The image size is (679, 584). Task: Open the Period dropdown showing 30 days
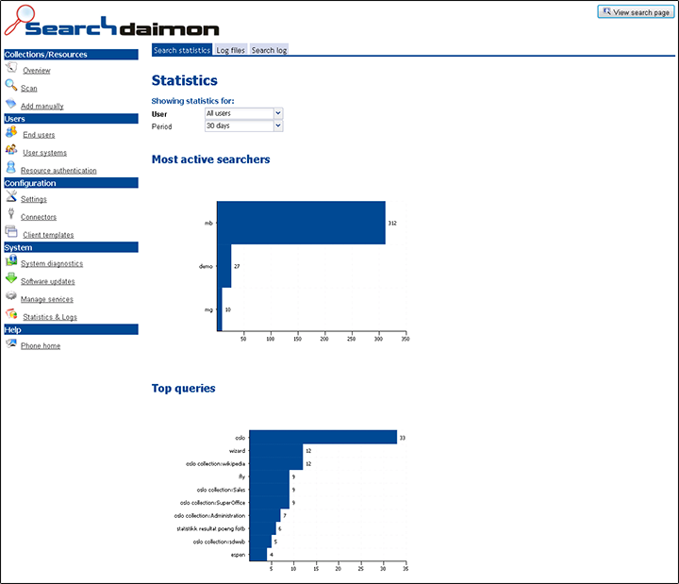244,125
